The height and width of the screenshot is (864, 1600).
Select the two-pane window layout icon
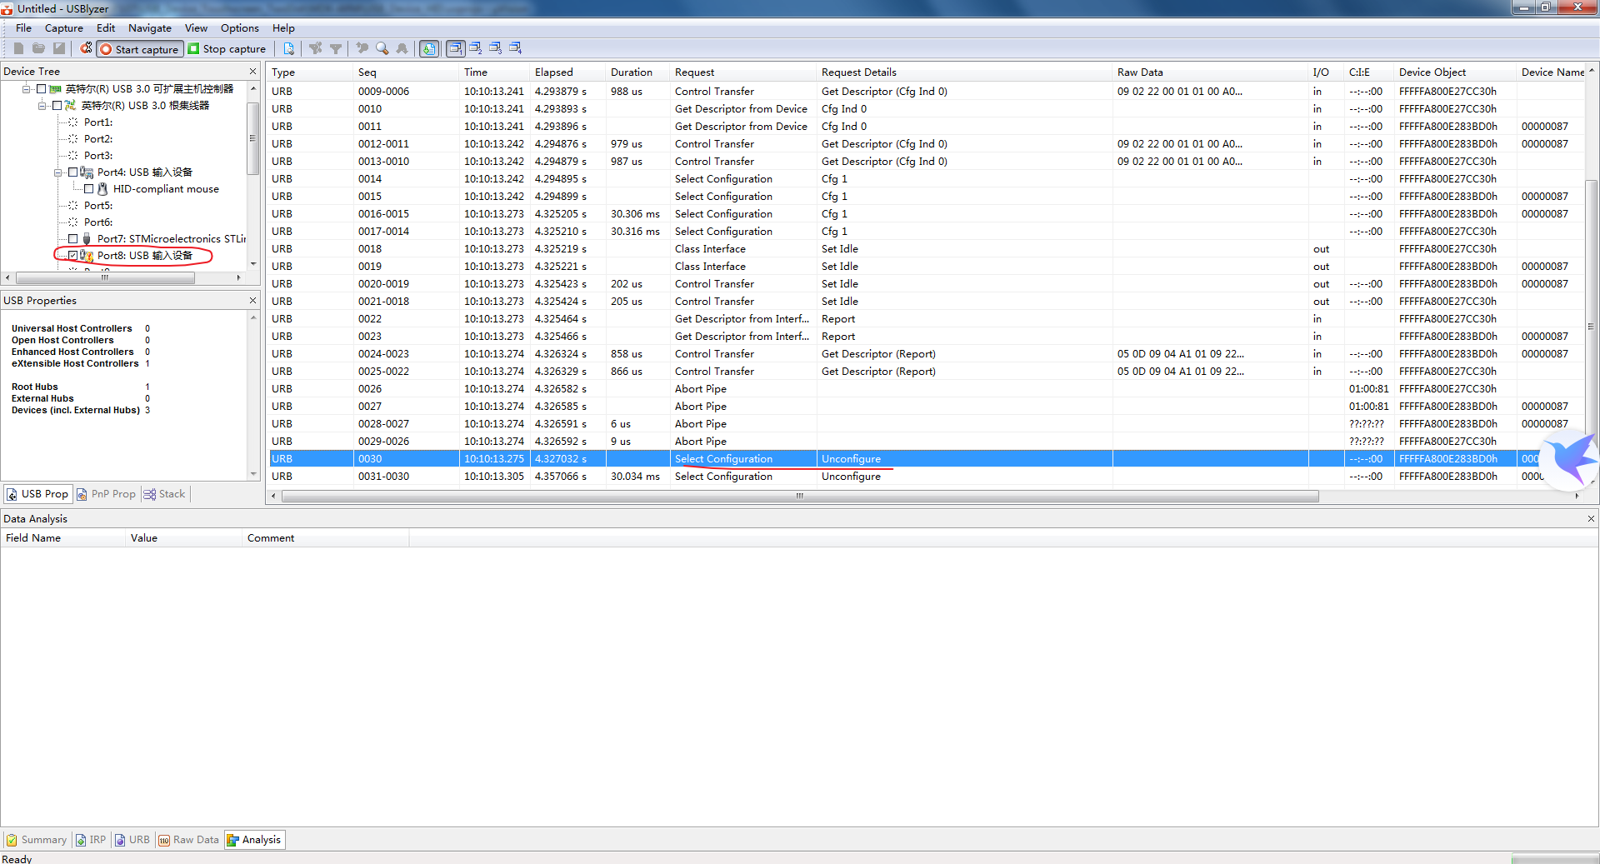pos(475,49)
